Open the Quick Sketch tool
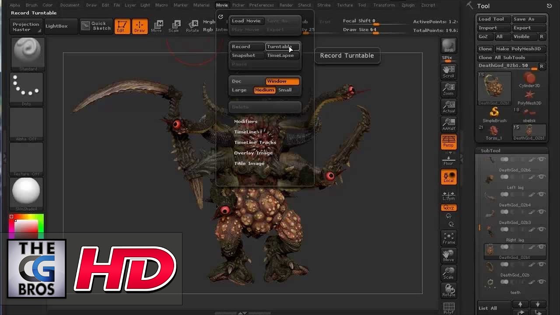 (96, 26)
